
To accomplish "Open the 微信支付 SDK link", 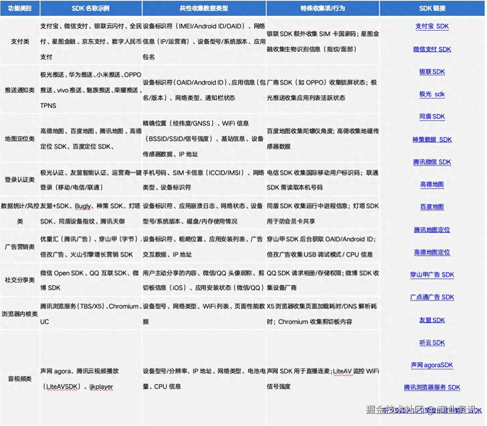I will (432, 49).
